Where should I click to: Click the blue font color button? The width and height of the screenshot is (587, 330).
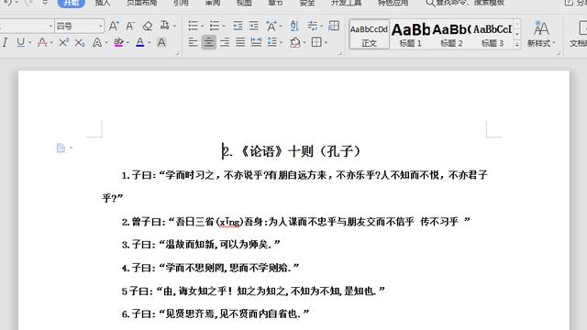coord(140,43)
